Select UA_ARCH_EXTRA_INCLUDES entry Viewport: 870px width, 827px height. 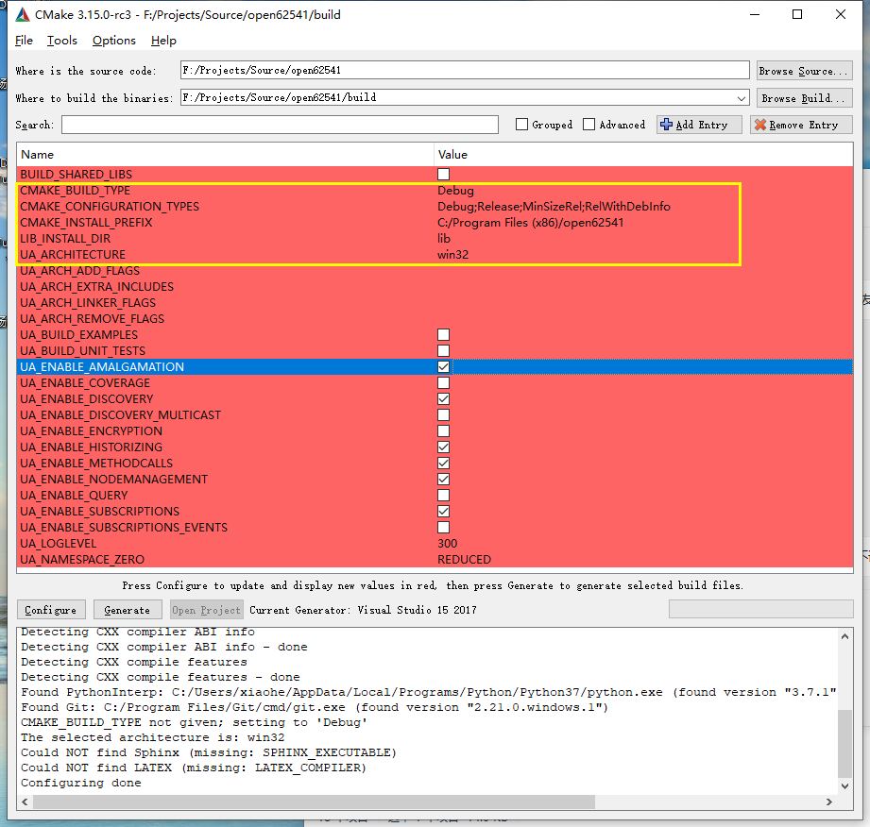coord(97,287)
